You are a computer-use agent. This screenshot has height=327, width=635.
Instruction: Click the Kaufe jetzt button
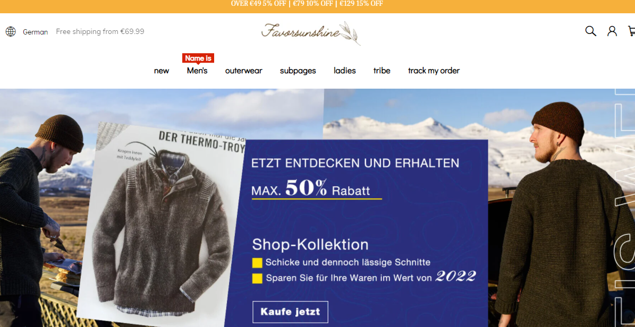coord(290,312)
